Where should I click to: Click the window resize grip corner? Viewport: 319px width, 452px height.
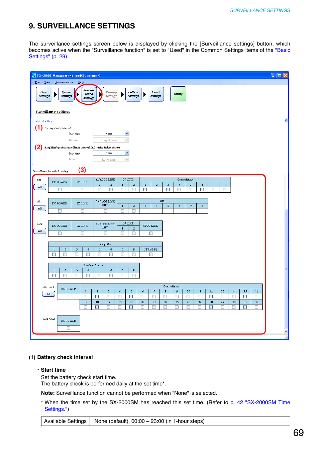[286, 337]
